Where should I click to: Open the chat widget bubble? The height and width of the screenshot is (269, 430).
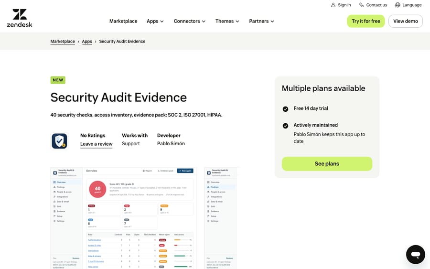416,255
